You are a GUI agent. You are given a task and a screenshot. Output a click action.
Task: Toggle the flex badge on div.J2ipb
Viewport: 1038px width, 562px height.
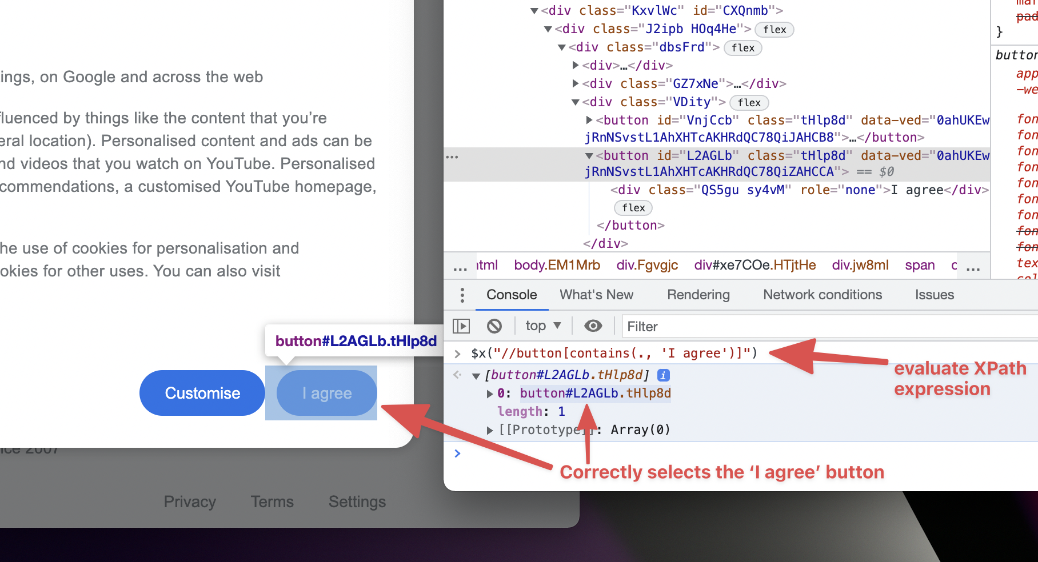point(774,29)
